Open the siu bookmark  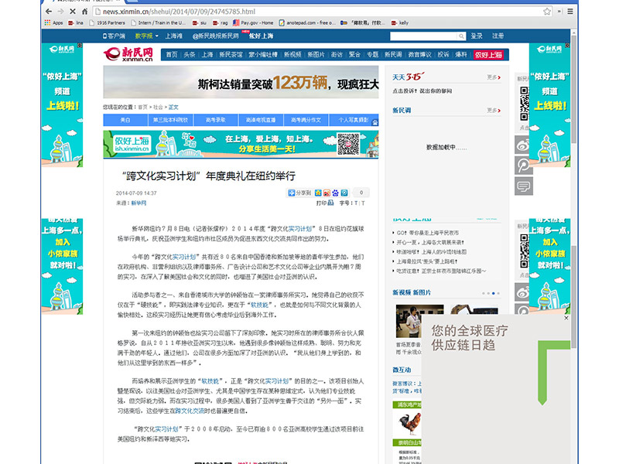[200, 23]
